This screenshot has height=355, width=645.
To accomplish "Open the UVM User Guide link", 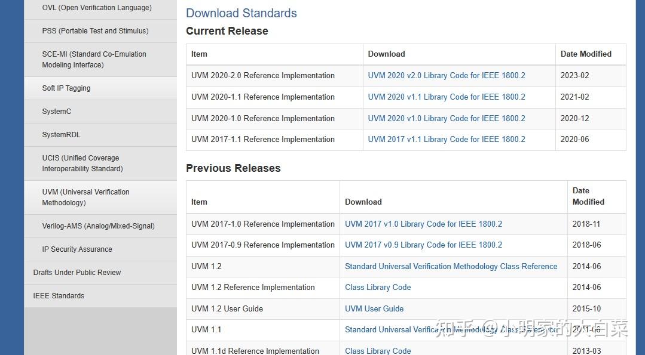I will [374, 309].
